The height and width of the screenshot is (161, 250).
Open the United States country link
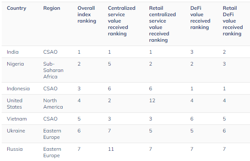[14, 104]
